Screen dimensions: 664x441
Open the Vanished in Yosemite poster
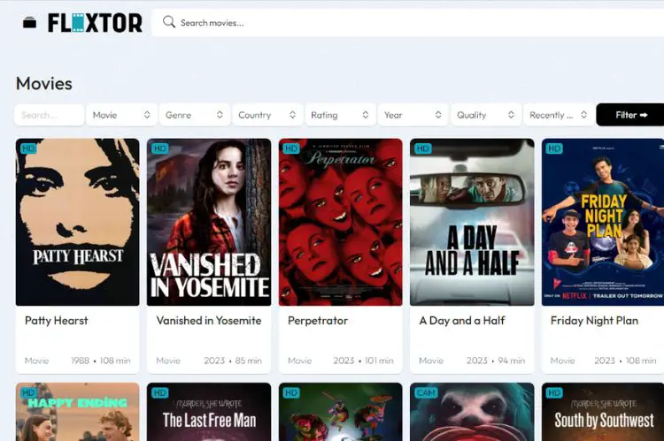point(209,222)
